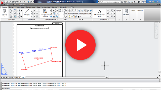Viewport: 161px width, 90px height.
Task: Open the Копирование свойств tool
Action: 45,13
